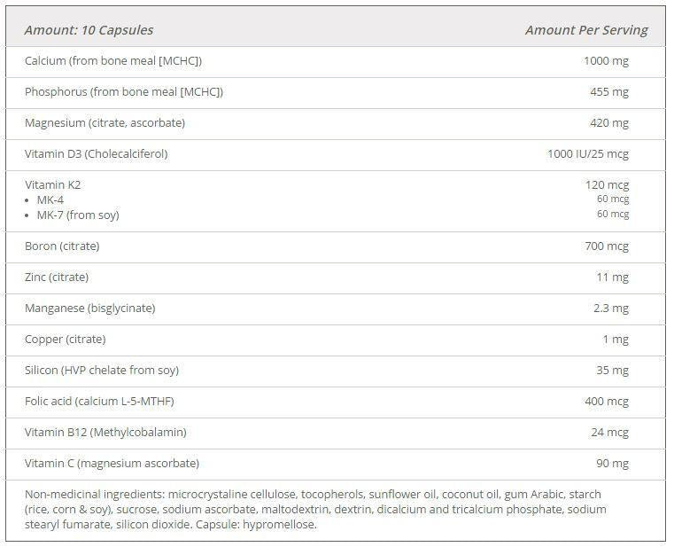This screenshot has width=674, height=547.
Task: Click the Folic acid (calcium L-5-MTHF) label
Action: [x=99, y=402]
